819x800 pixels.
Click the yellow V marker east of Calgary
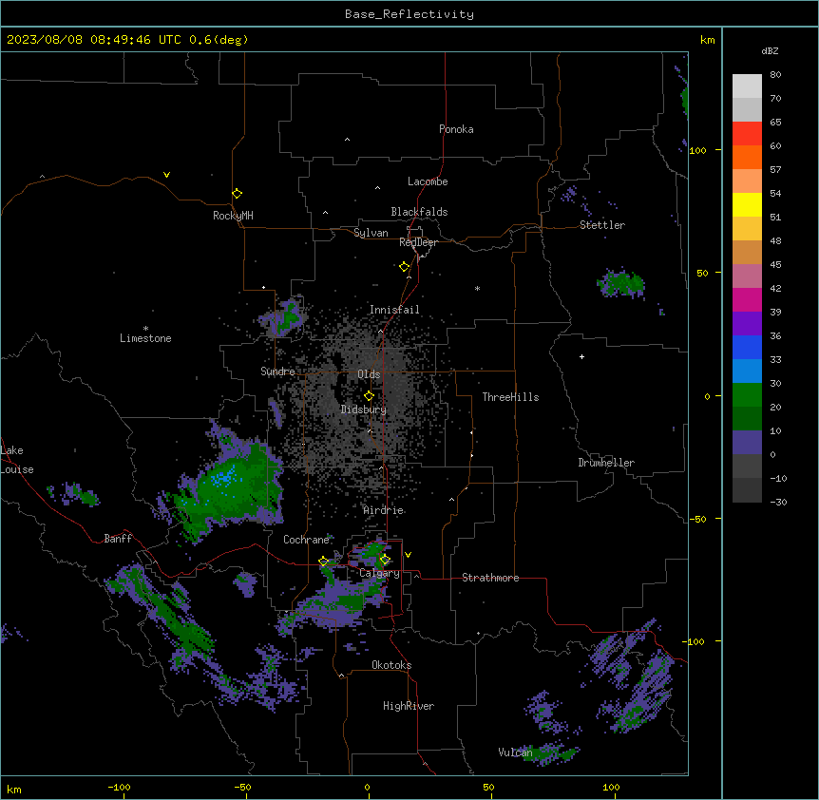point(408,555)
